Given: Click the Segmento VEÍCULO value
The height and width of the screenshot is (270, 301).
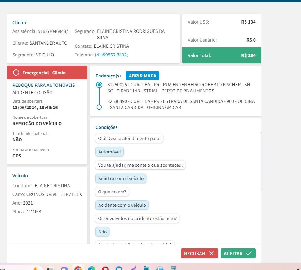Looking at the screenshot, I should pos(45,55).
